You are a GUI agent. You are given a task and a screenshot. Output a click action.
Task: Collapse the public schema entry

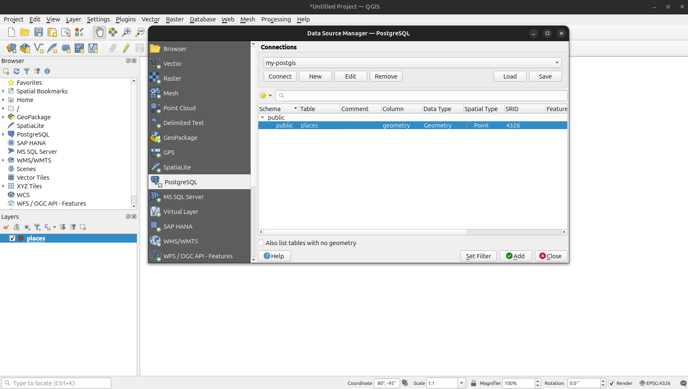[x=262, y=117]
